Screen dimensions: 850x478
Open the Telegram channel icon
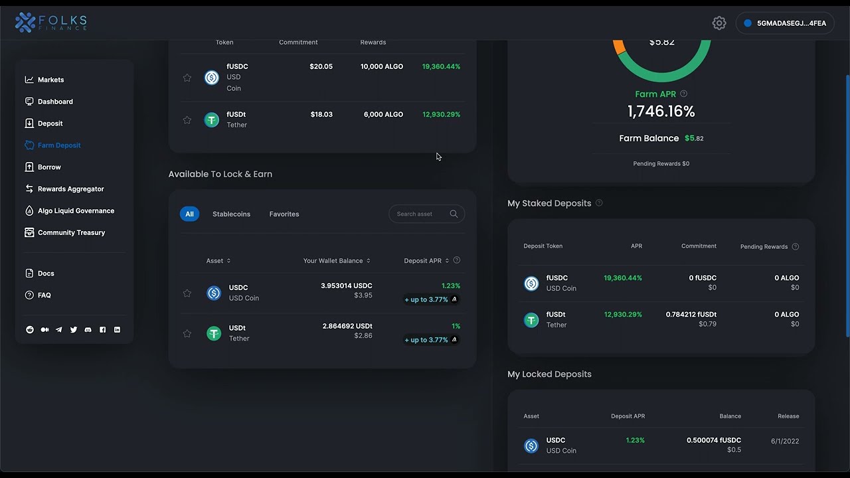tap(59, 330)
